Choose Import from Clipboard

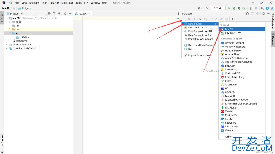click(200, 39)
